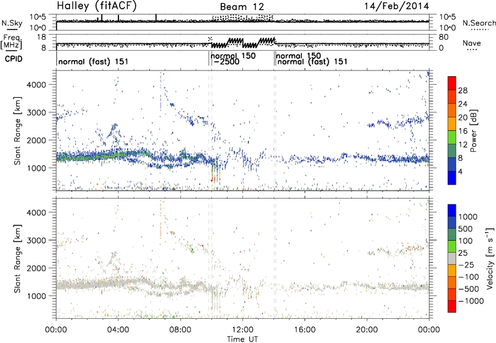This screenshot has width=496, height=343.
Task: Click the red -1000 m/s Velocity swatch
Action: pos(452,306)
